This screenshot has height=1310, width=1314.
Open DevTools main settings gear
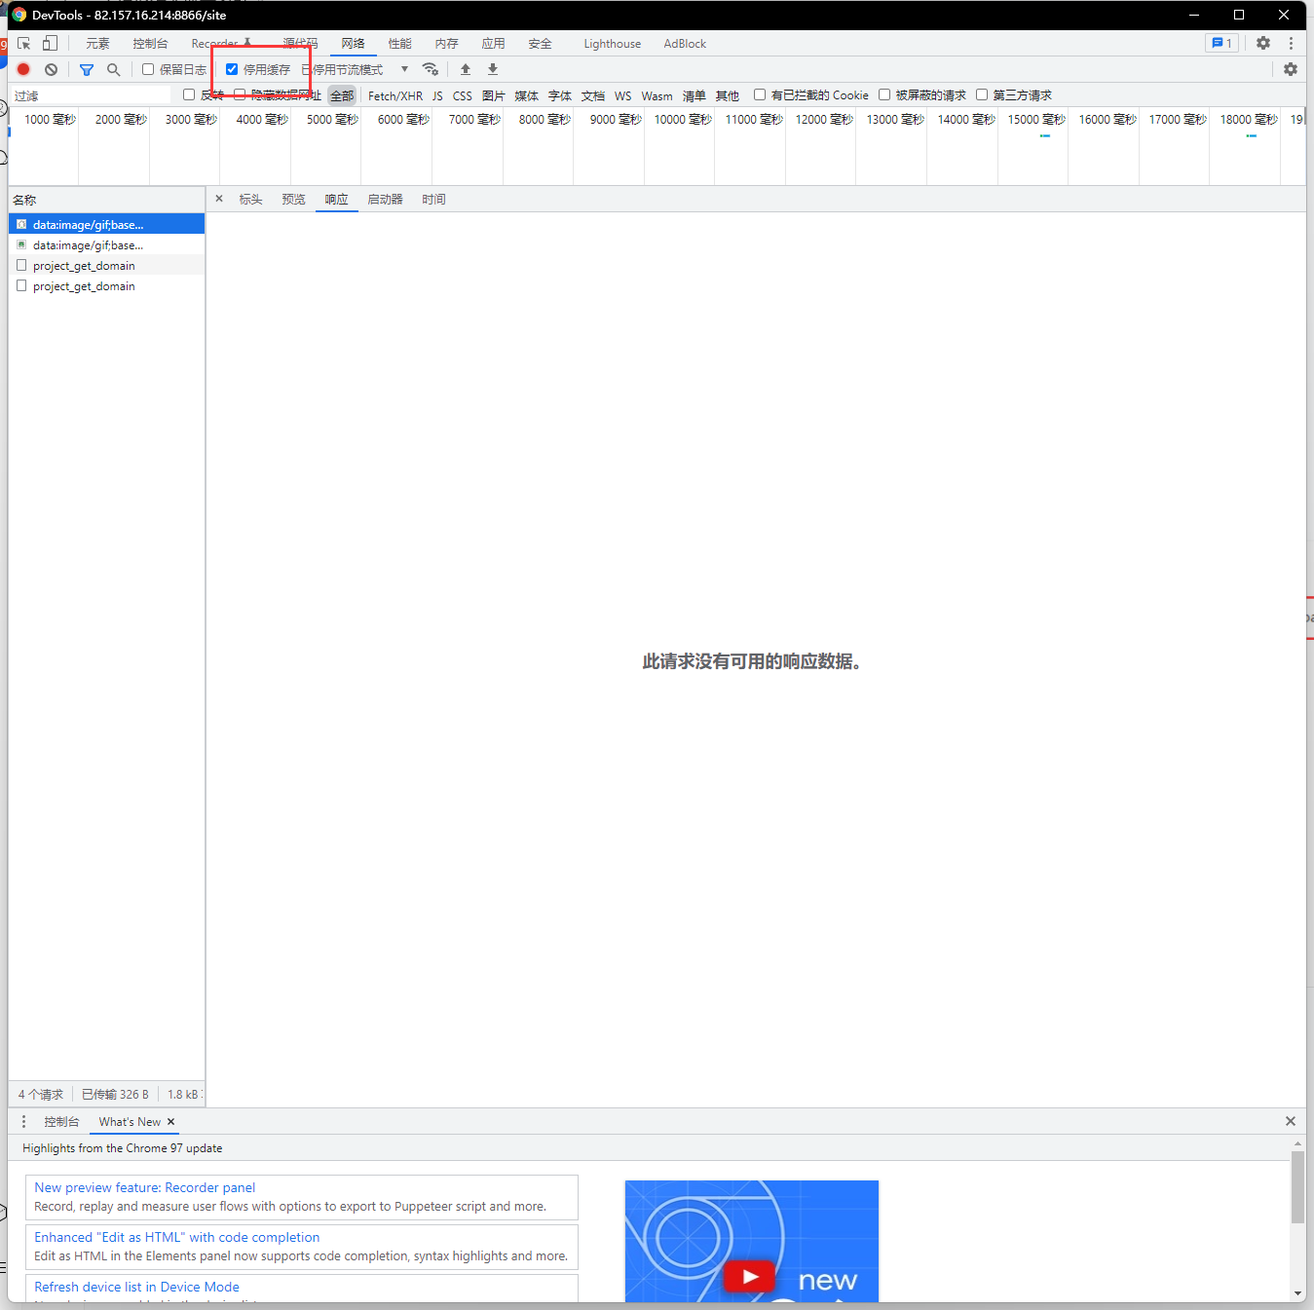pos(1263,43)
